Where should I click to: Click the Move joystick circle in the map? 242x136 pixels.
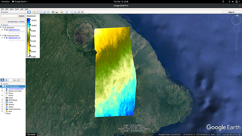[236, 29]
